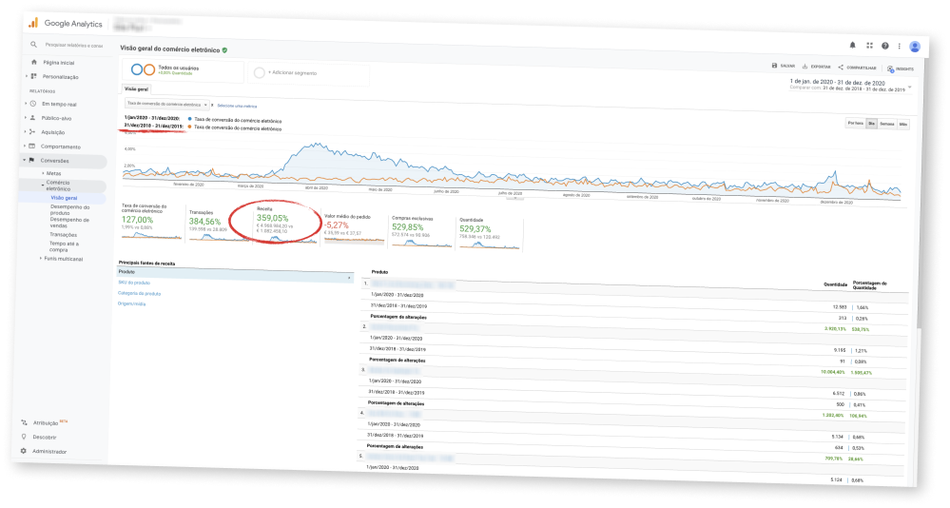Click the SALVAR save icon
This screenshot has width=950, height=508.
pyautogui.click(x=776, y=67)
